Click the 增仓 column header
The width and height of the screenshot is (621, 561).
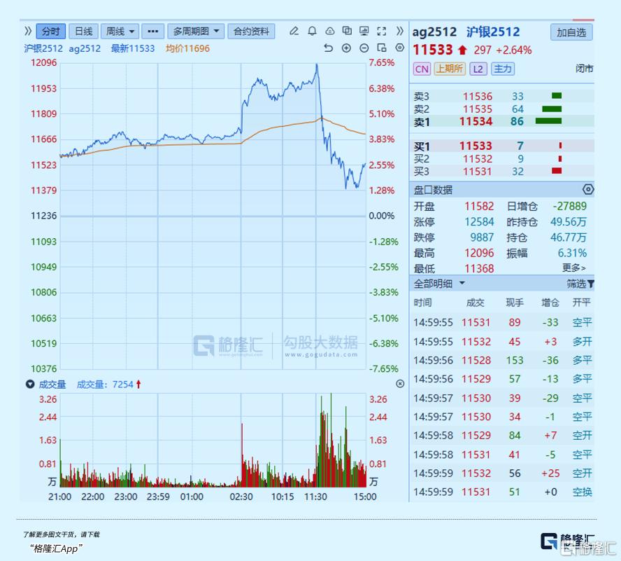pos(550,303)
